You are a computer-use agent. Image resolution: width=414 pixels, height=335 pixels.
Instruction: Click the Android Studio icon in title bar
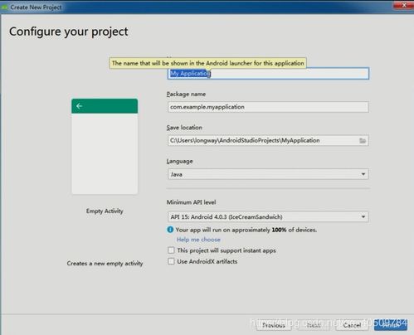[x=4, y=7]
